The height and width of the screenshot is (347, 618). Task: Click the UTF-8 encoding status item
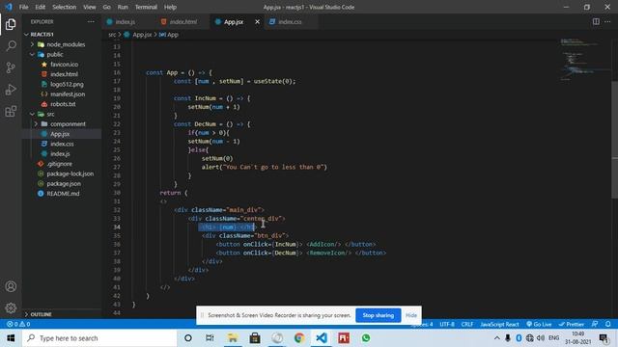447,324
